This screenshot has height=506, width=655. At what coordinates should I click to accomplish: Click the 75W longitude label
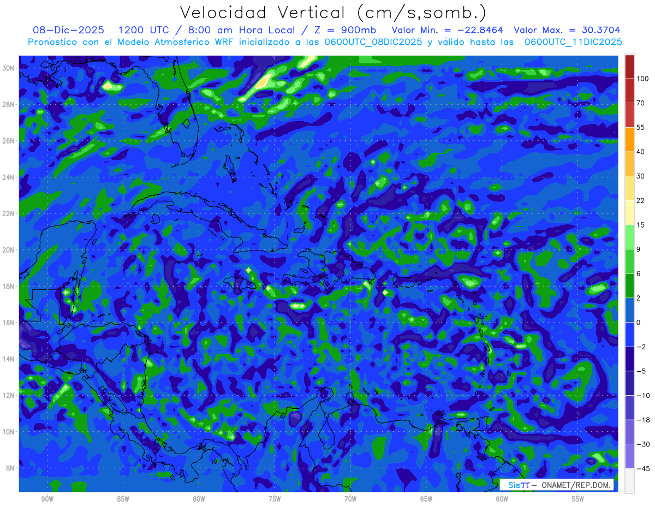(275, 499)
